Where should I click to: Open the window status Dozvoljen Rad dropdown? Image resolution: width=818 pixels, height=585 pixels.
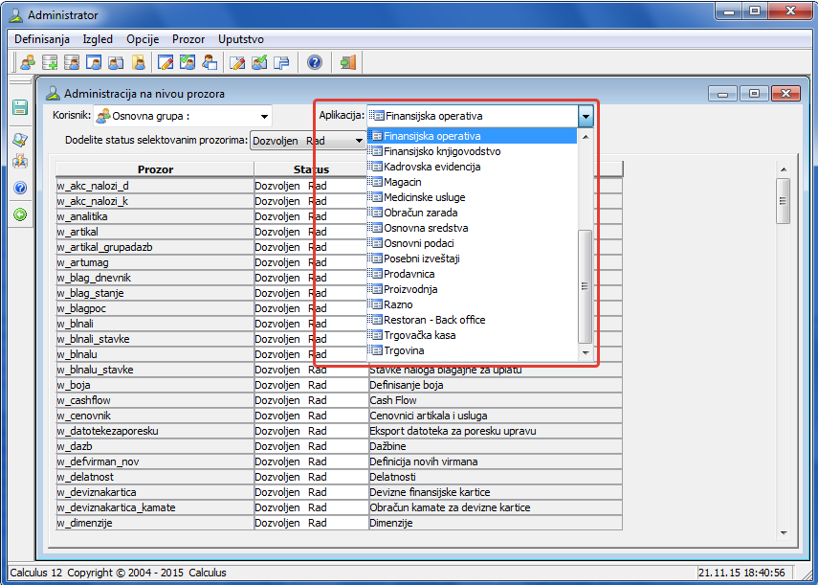click(x=359, y=141)
